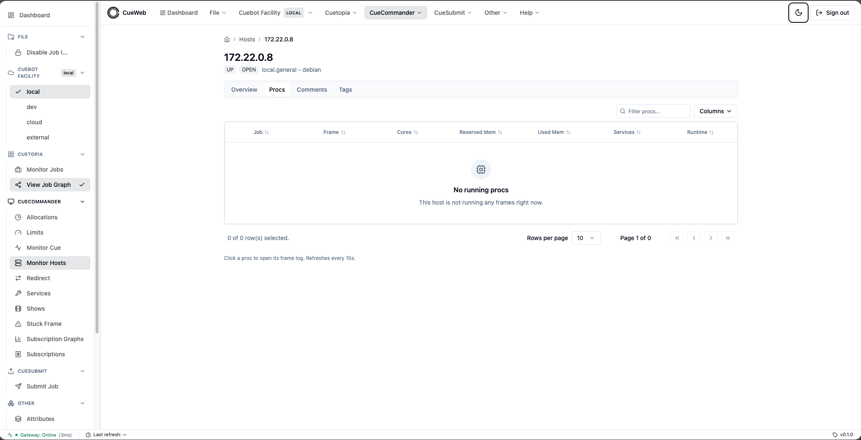Toggle dark mode with moon icon
The image size is (861, 440).
coord(798,13)
